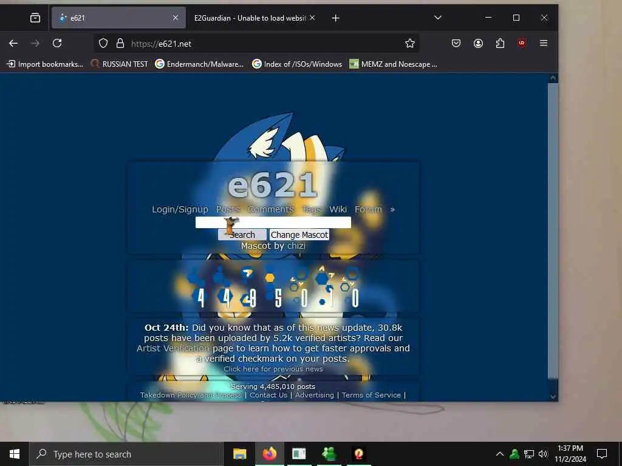View site security via the padlock icon
The height and width of the screenshot is (466, 622).
120,43
